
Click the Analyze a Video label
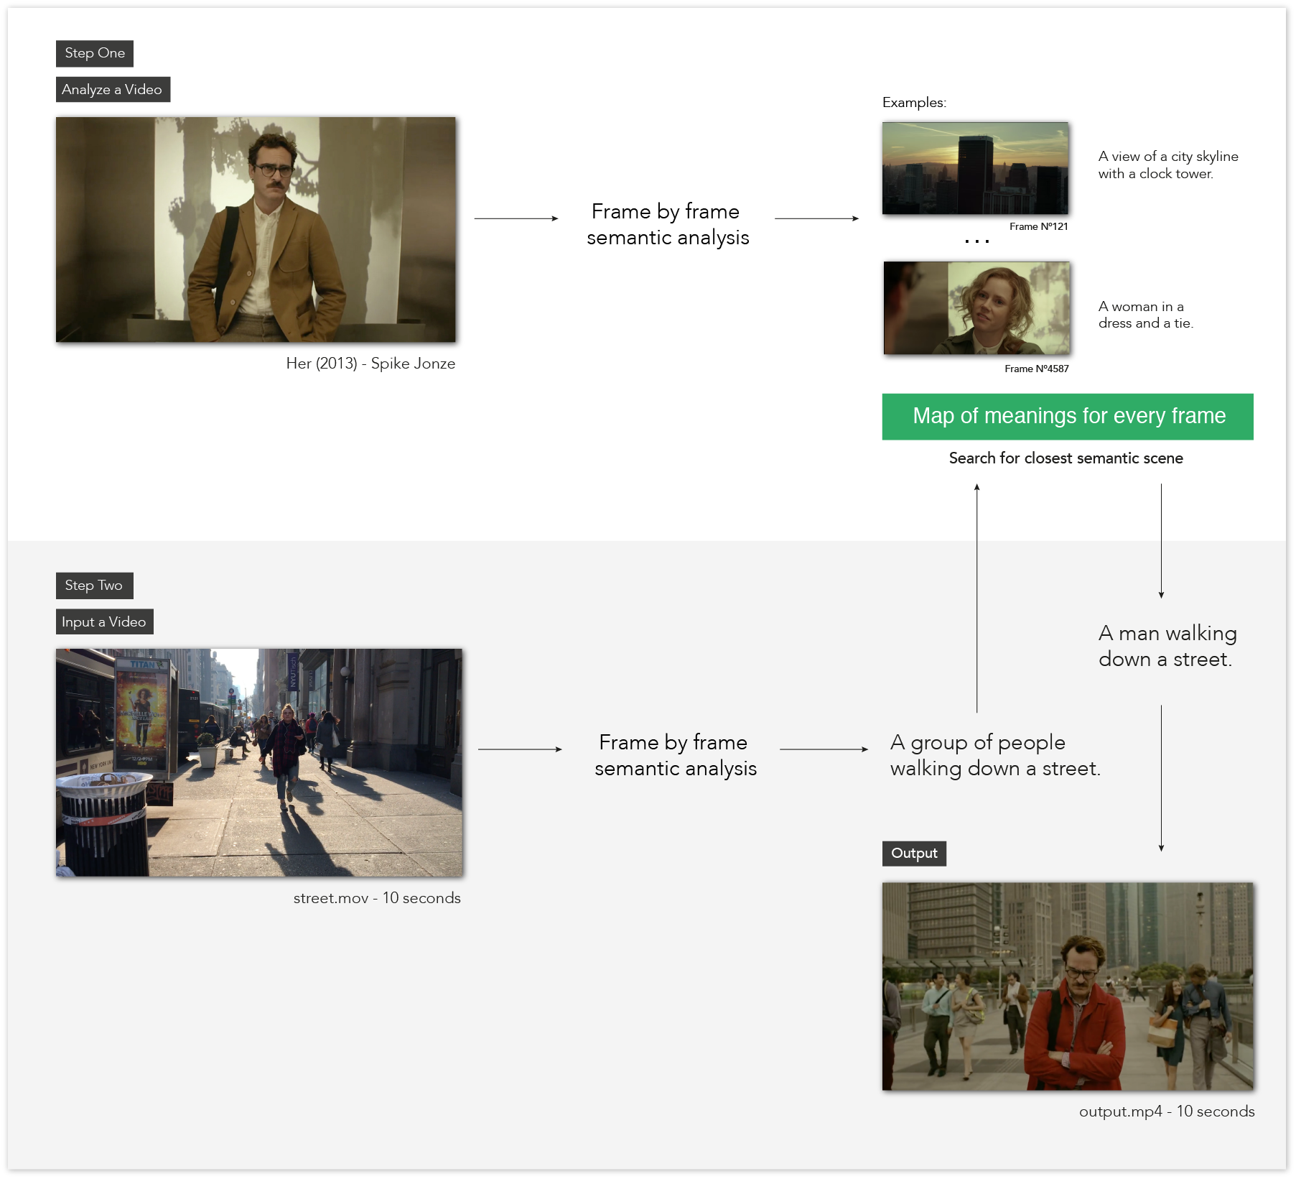pyautogui.click(x=113, y=90)
